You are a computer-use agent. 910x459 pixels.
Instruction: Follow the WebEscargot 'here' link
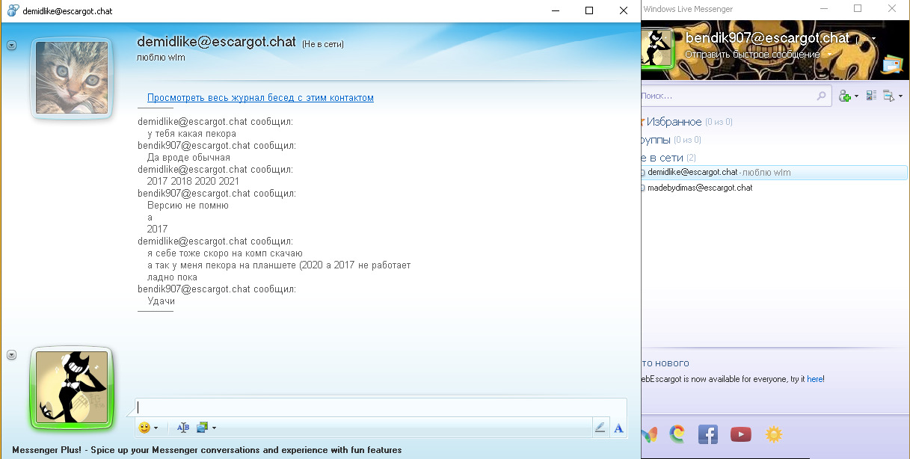coord(814,379)
